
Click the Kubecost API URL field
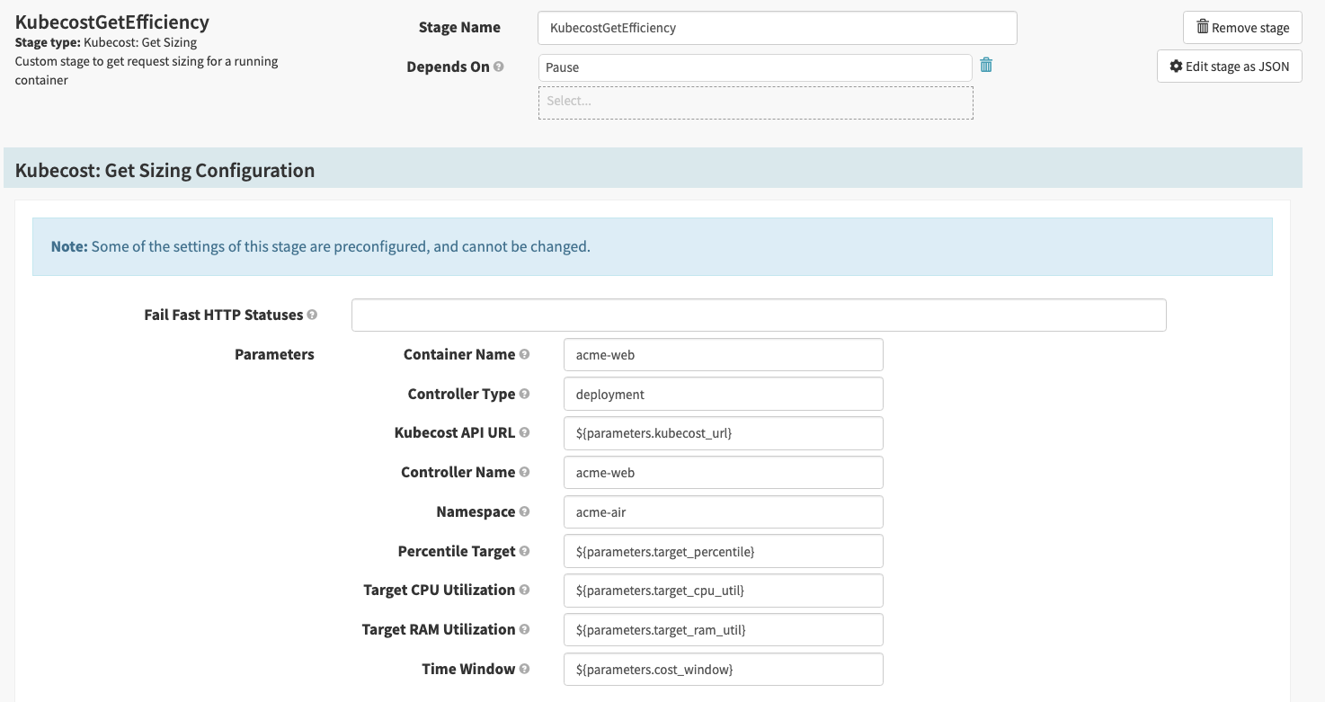coord(723,432)
